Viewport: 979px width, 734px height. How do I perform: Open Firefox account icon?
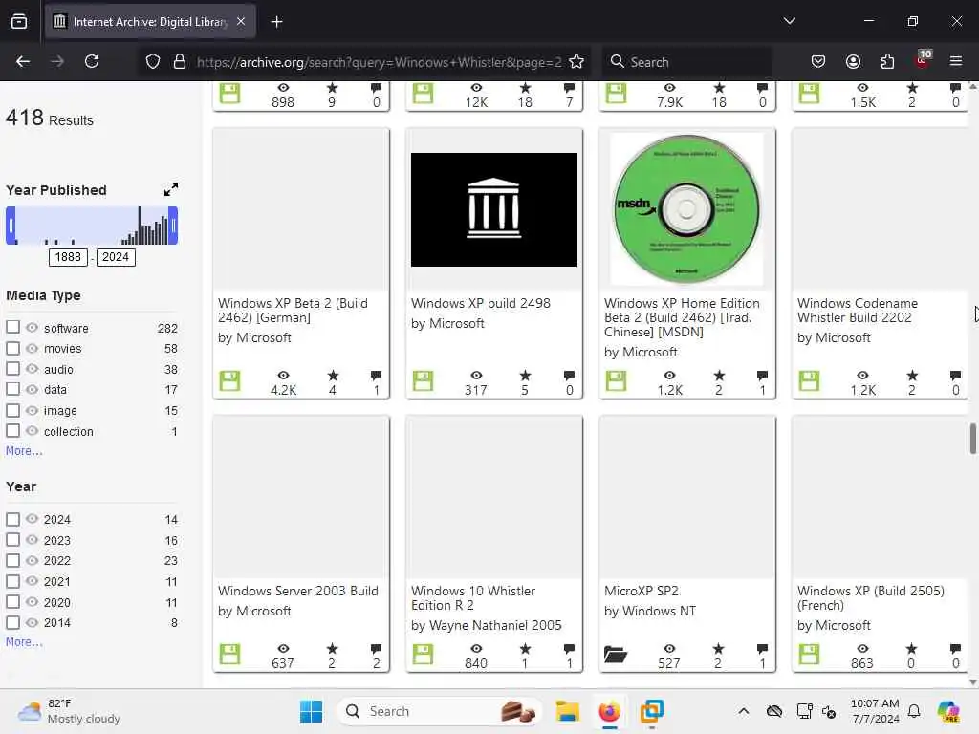pyautogui.click(x=853, y=61)
